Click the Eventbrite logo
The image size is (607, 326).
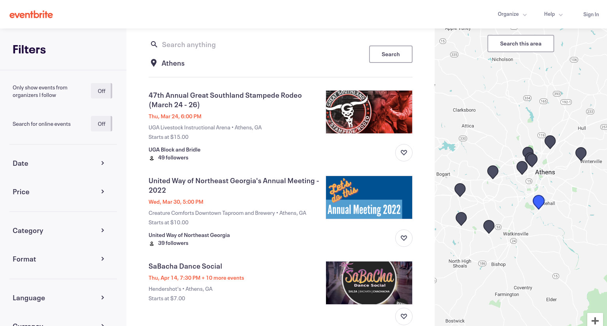coord(31,15)
